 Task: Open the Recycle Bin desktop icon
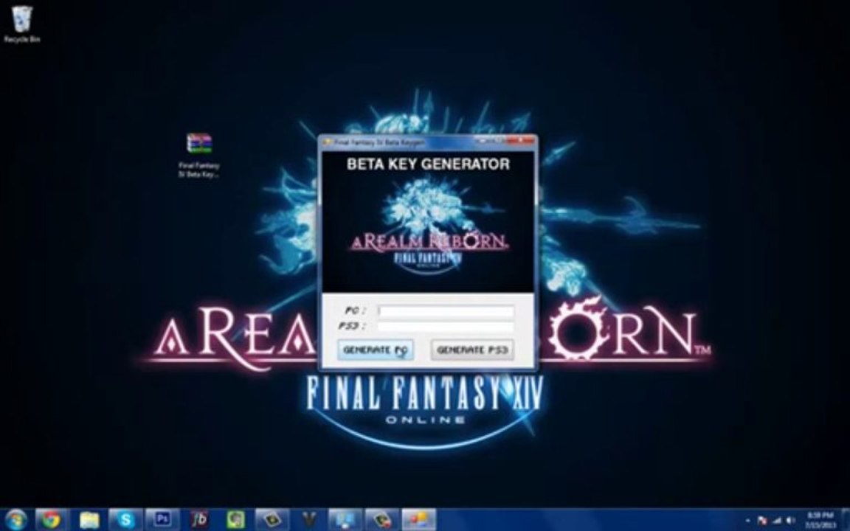point(21,24)
